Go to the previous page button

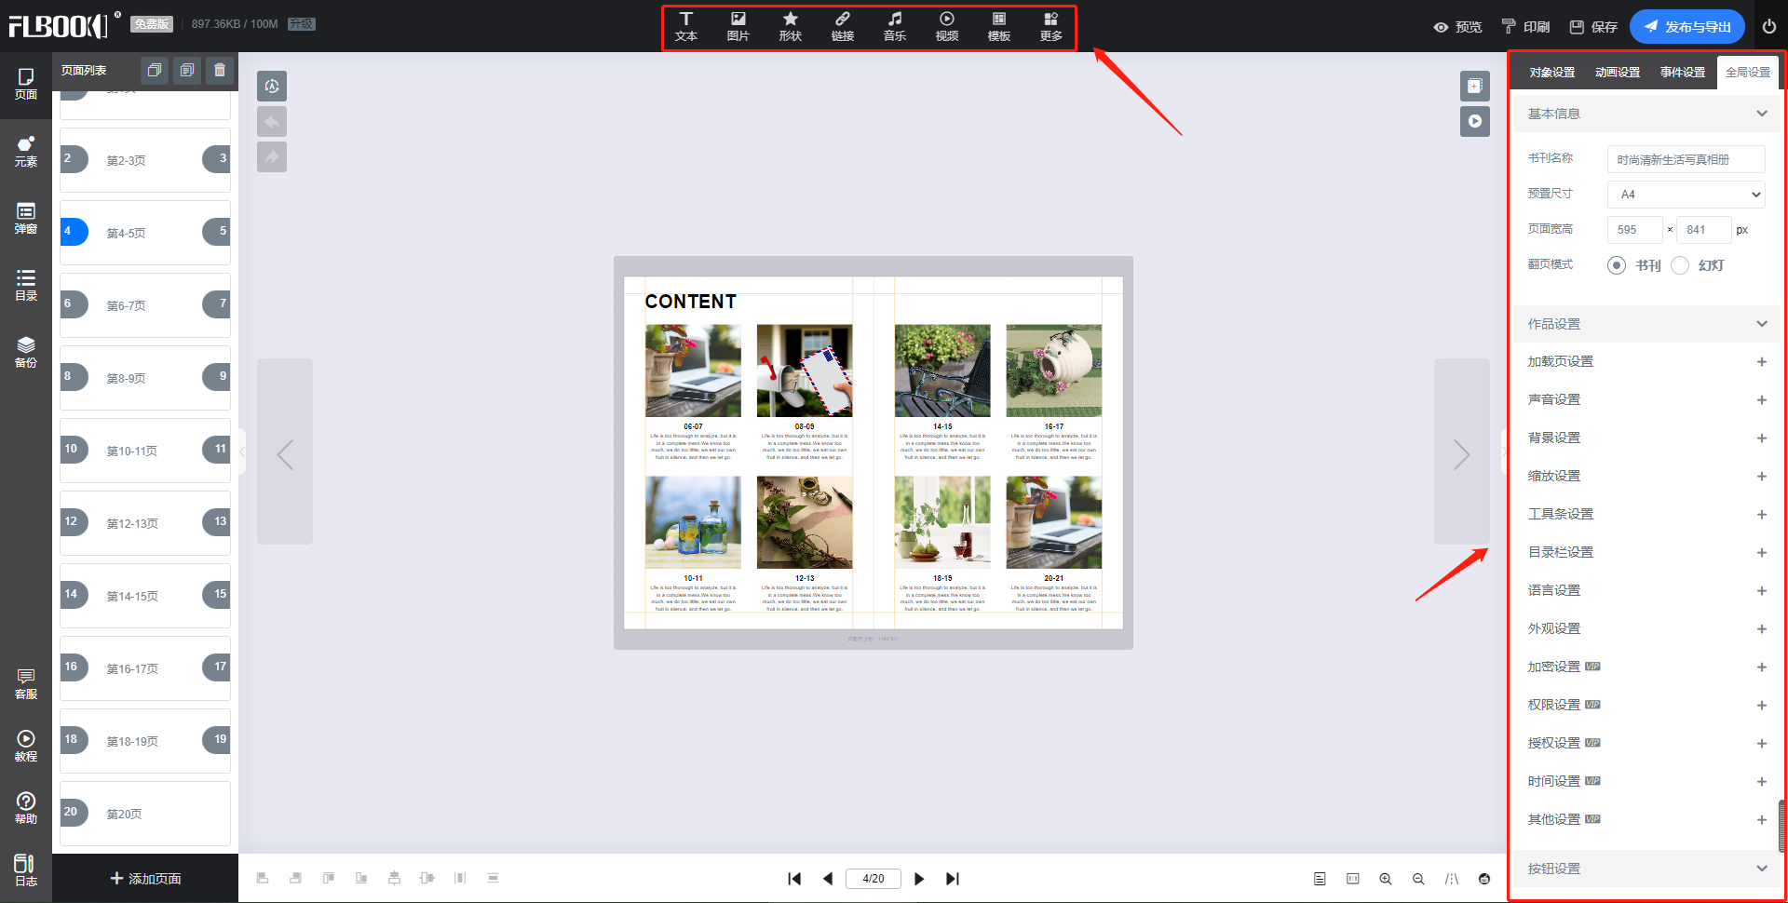pyautogui.click(x=828, y=879)
